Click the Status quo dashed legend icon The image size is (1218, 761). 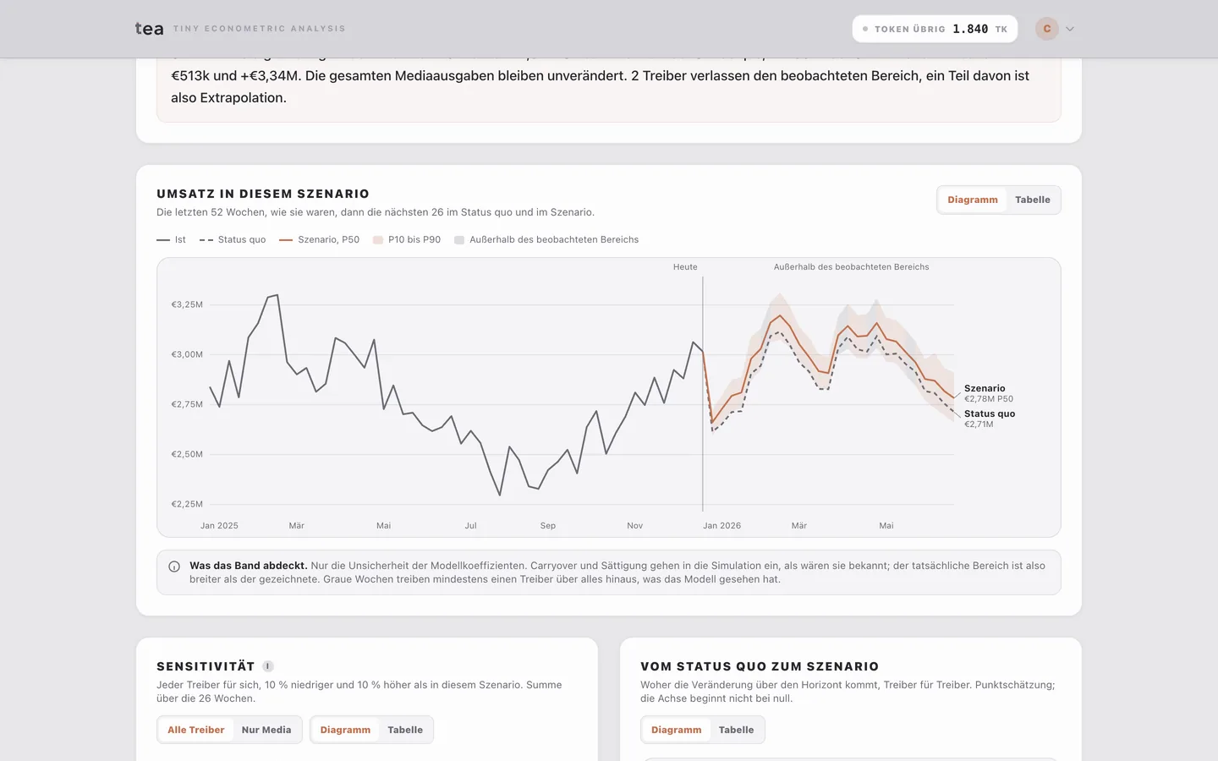pyautogui.click(x=206, y=240)
